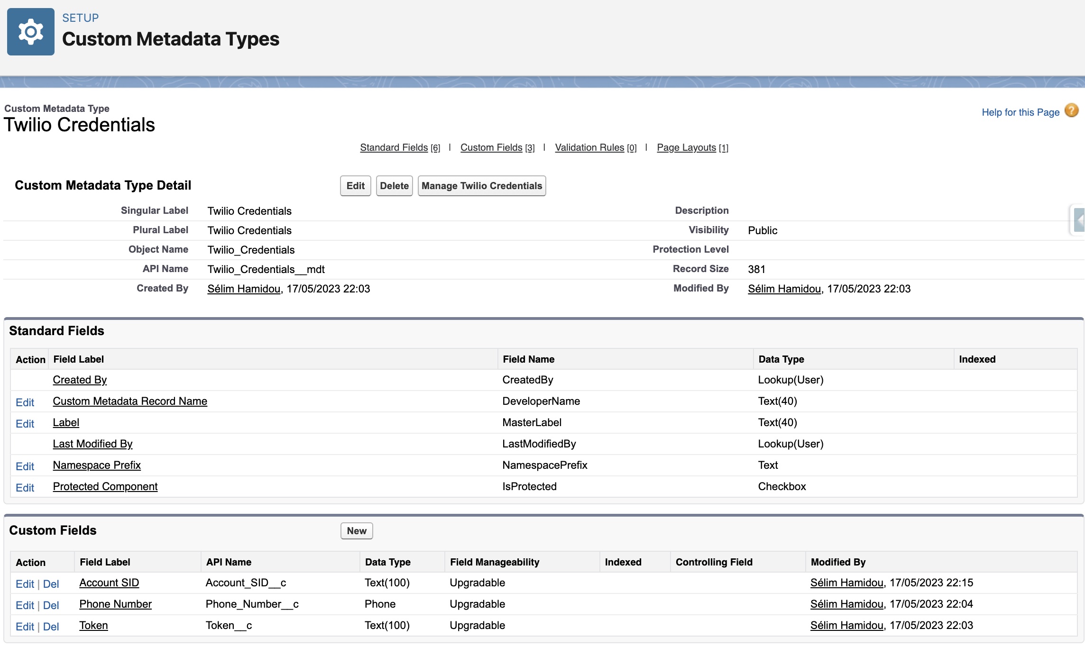Open the Created By standard field
The height and width of the screenshot is (647, 1085).
click(x=80, y=380)
